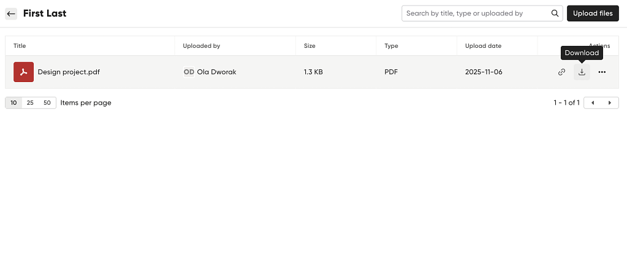This screenshot has width=627, height=278.
Task: Select 25 items per page
Action: click(30, 103)
